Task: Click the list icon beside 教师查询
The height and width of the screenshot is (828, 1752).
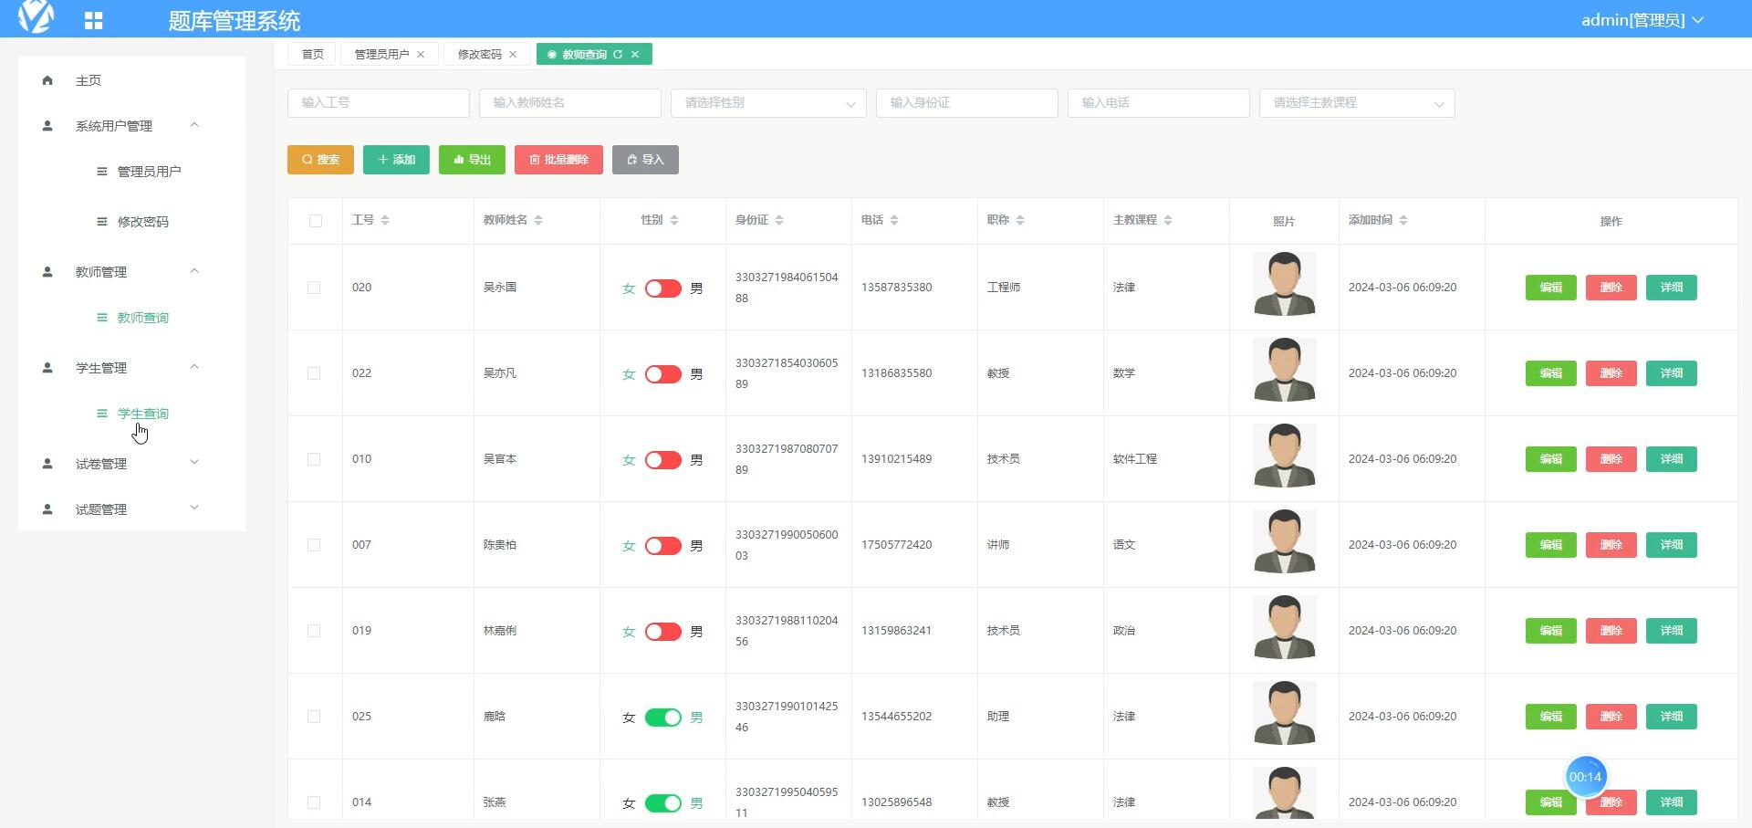Action: (x=102, y=318)
